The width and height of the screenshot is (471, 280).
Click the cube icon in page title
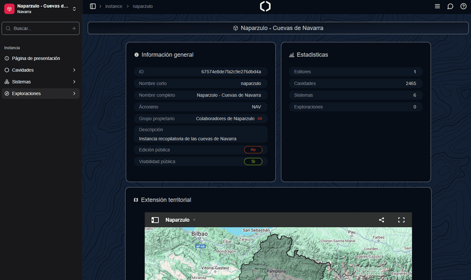pos(235,28)
